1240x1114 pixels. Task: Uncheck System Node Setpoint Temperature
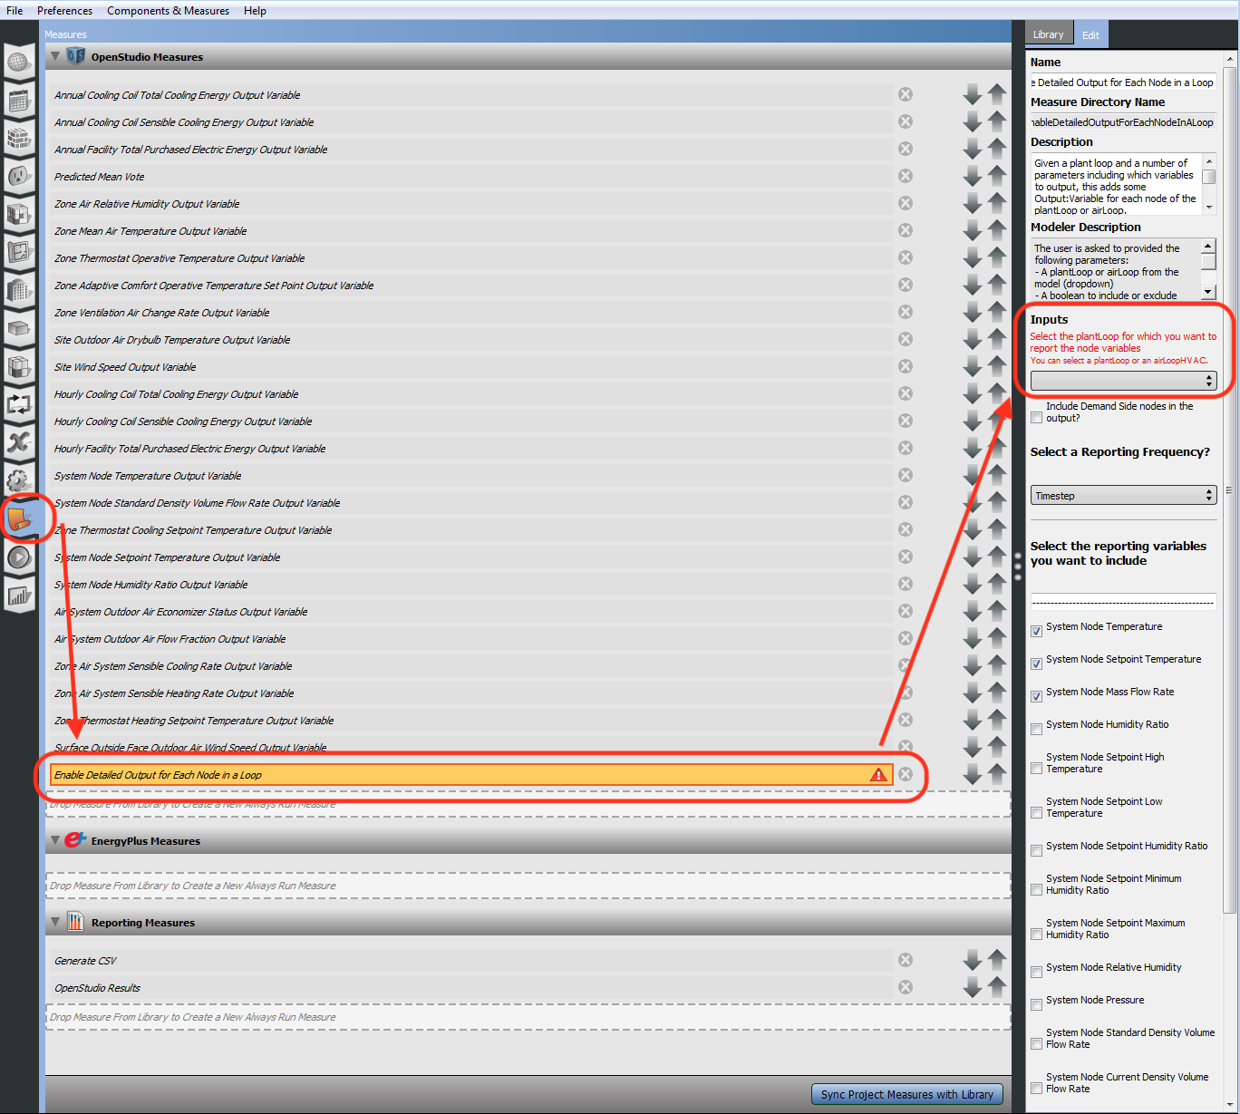(x=1036, y=664)
